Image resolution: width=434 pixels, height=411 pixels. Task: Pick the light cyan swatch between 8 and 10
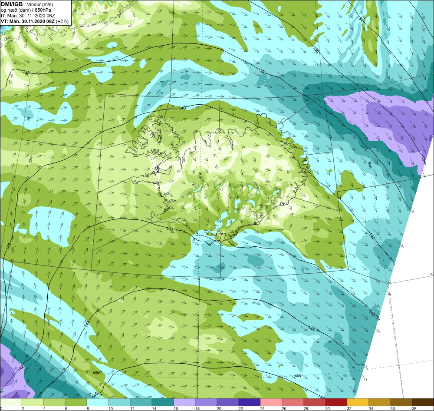click(x=98, y=402)
